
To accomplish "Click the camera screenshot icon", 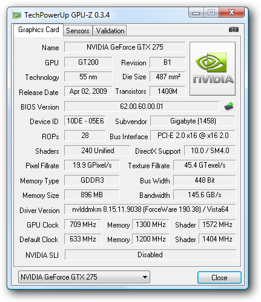I will click(234, 30).
